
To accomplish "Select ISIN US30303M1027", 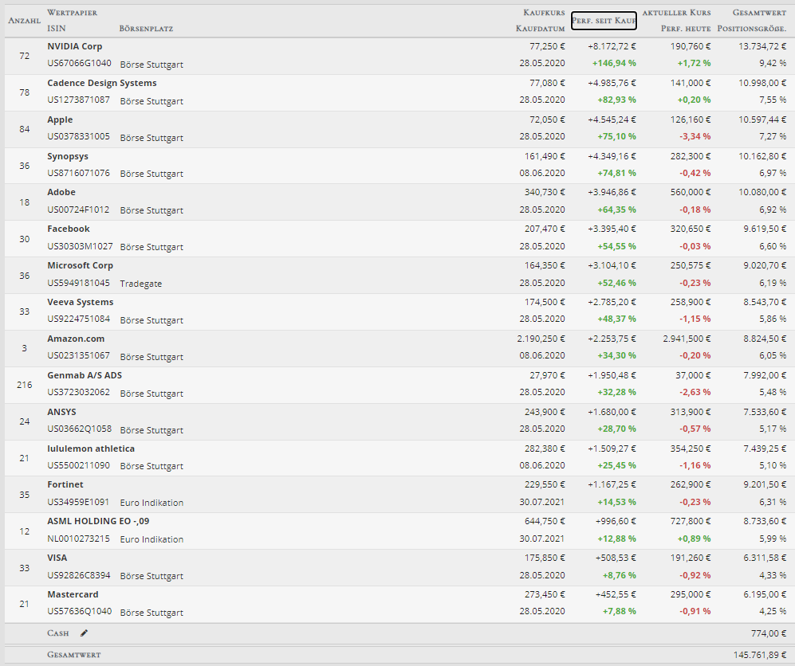I will pyautogui.click(x=80, y=246).
